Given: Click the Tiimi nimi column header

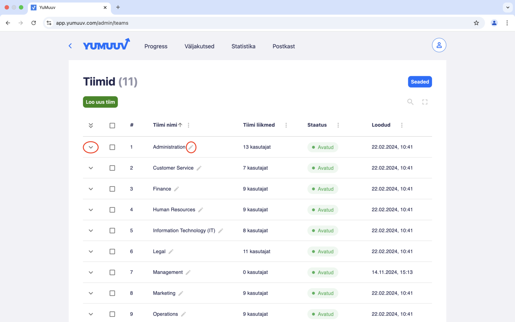Looking at the screenshot, I should coord(165,125).
